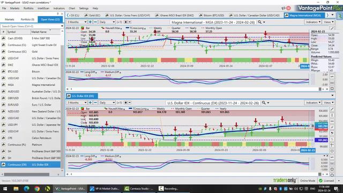Toggle Long.Diff line in Magna indicator panel
Viewport: 343px width, 193px height.
[x=88, y=72]
